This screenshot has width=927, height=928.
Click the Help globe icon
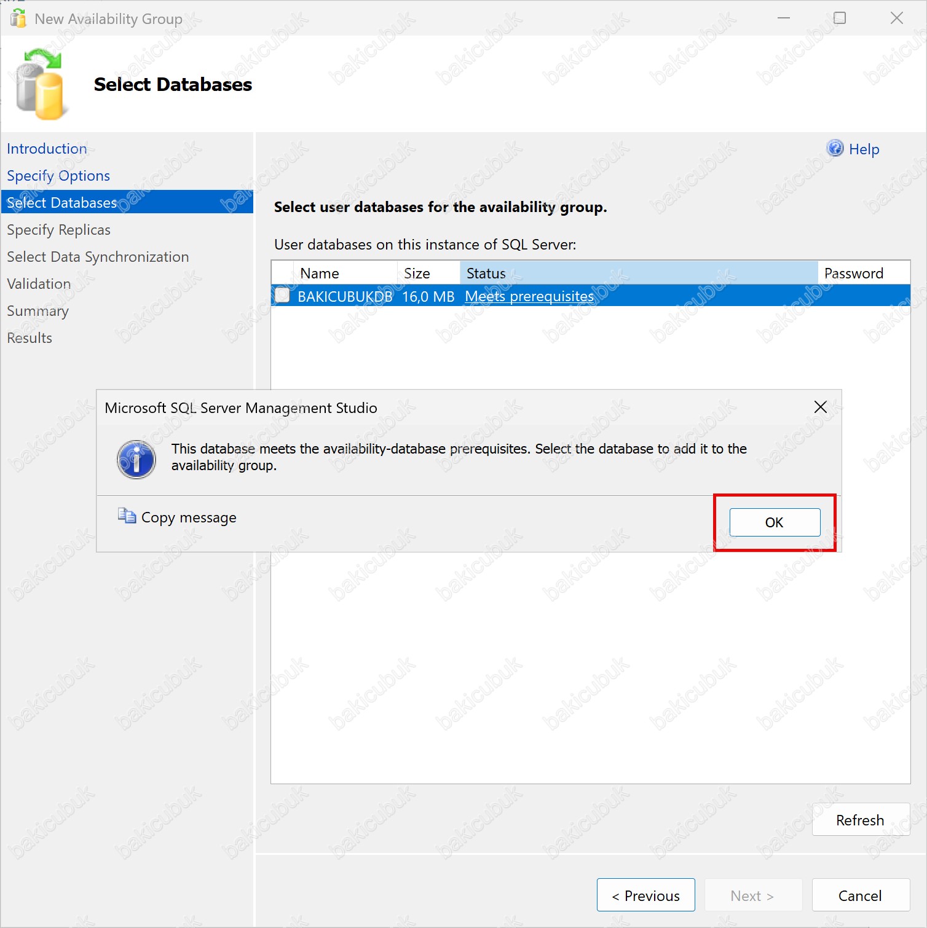[835, 149]
